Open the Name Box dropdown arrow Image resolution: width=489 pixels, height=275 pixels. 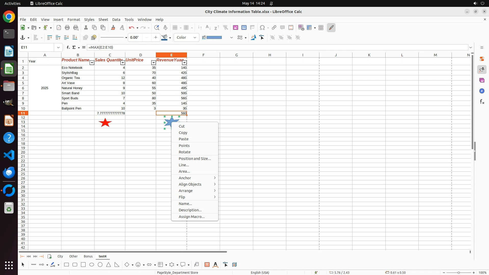click(x=58, y=47)
